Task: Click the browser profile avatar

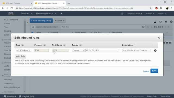Action: (167, 8)
